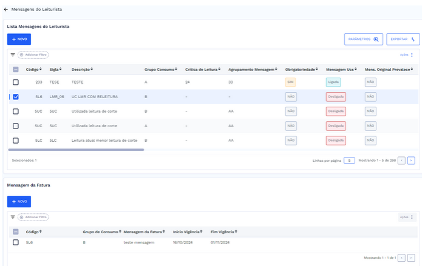Go to next page in Fatura table
This screenshot has width=425, height=266.
tap(411, 258)
